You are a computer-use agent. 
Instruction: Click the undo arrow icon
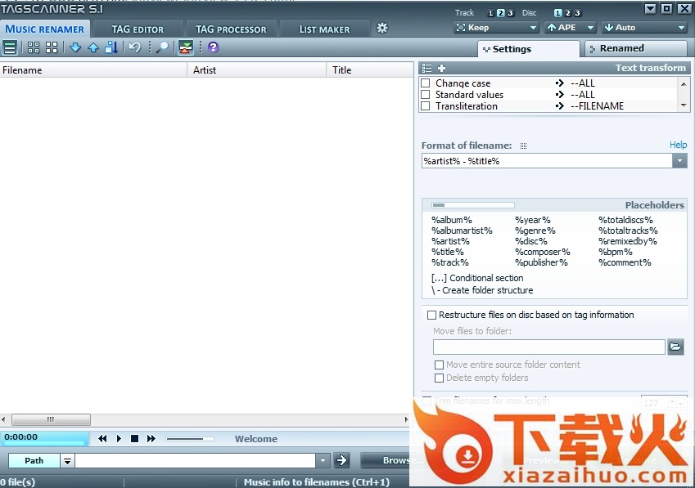pos(135,47)
